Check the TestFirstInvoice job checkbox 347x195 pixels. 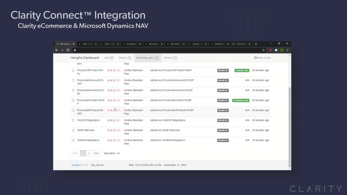[73, 130]
